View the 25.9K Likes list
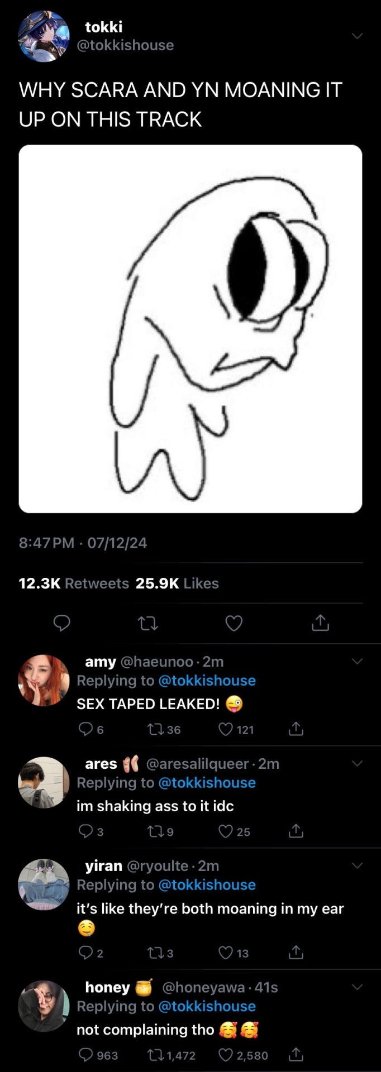Viewport: 381px width, 1072px height. pyautogui.click(x=177, y=583)
